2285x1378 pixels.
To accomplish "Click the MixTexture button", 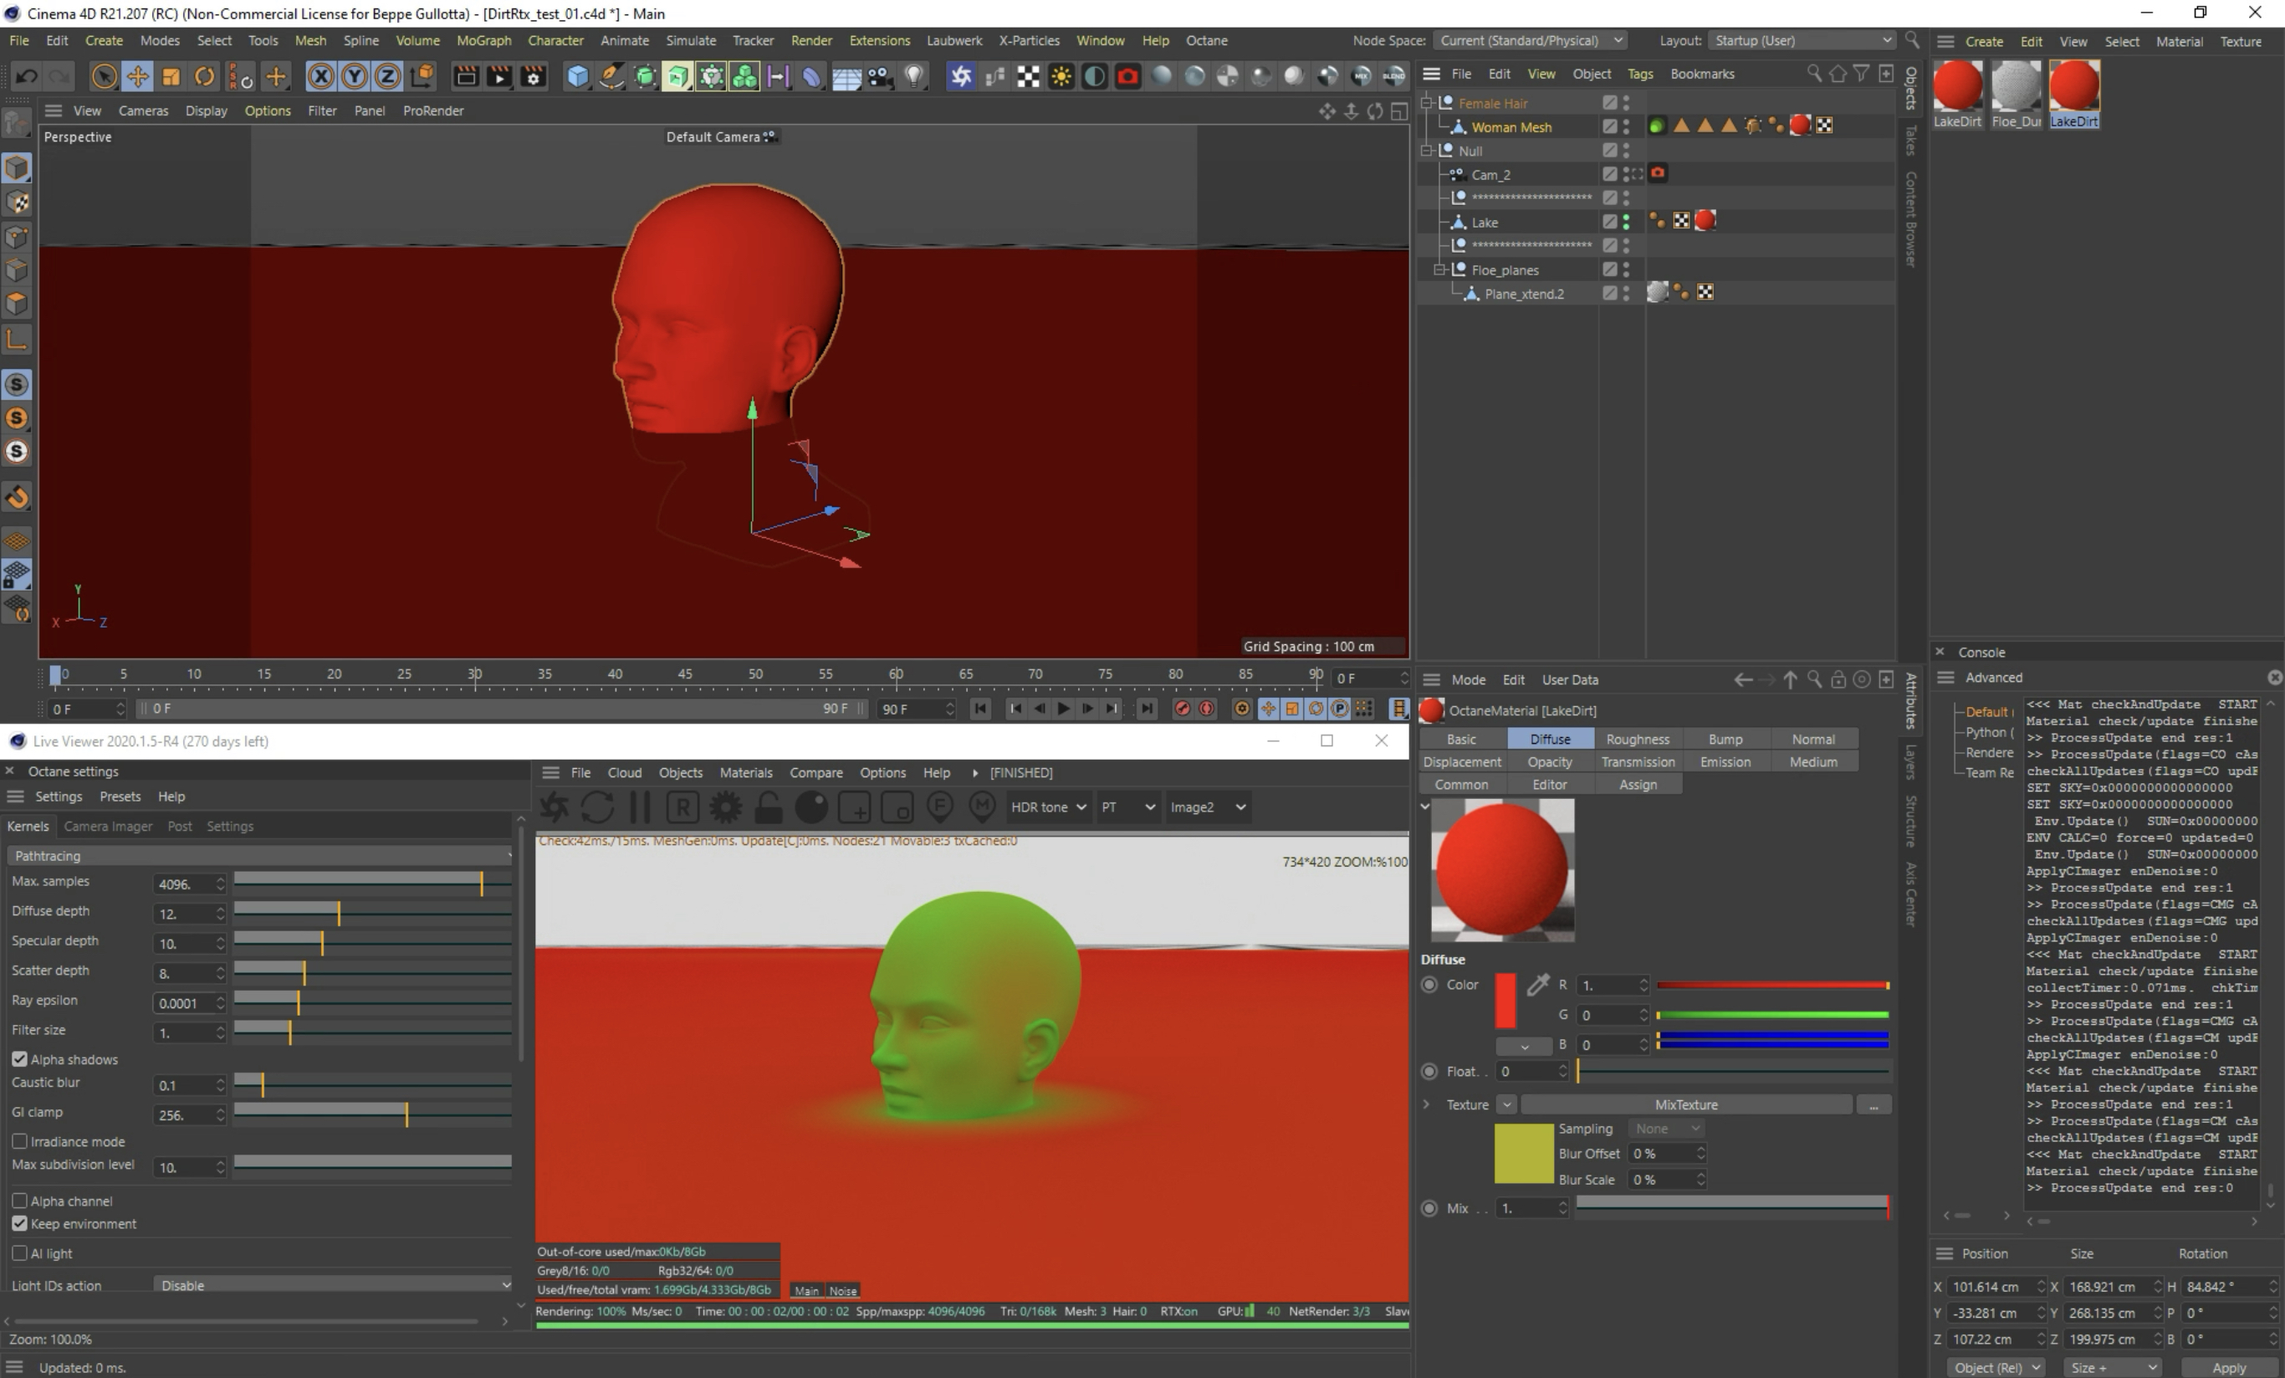I will (1685, 1105).
